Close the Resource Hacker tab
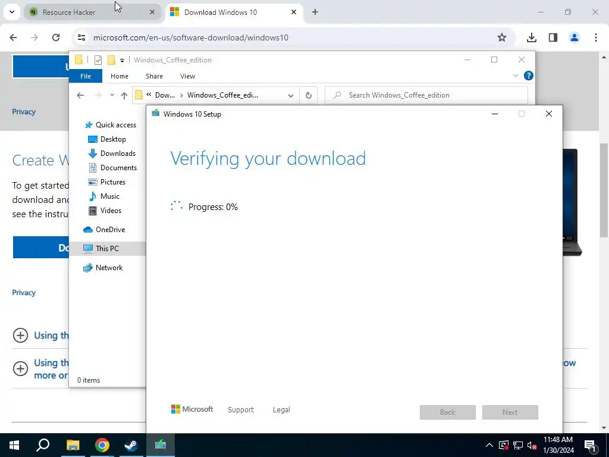The width and height of the screenshot is (609, 457). point(152,12)
